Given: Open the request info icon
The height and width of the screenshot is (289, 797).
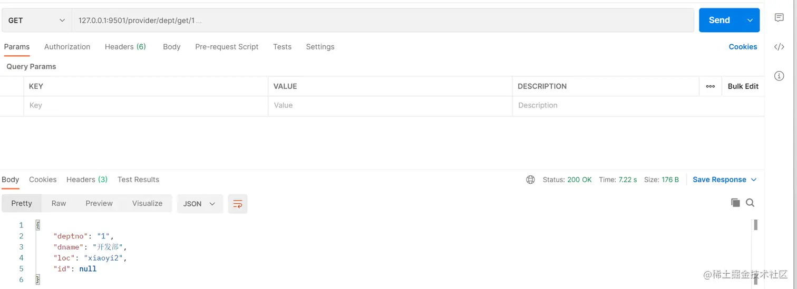Looking at the screenshot, I should (x=779, y=76).
